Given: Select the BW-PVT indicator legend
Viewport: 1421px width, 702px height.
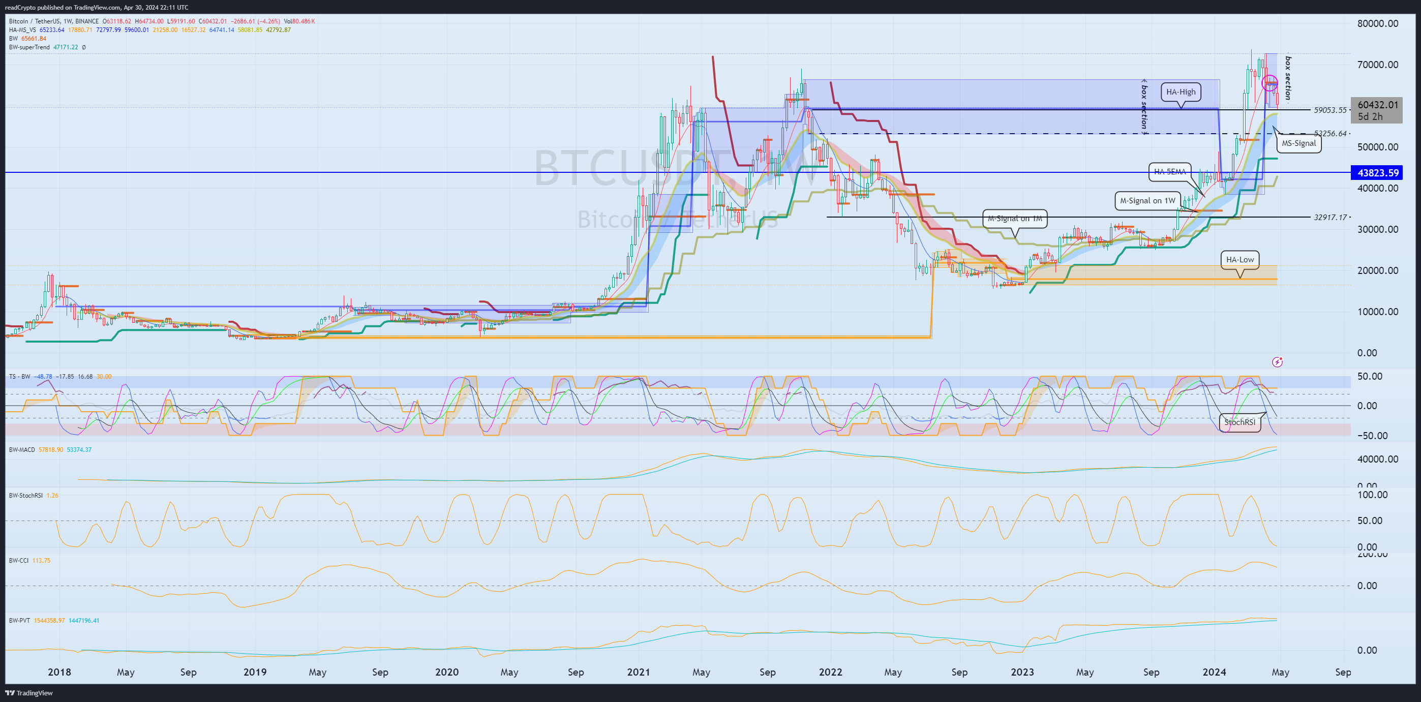Looking at the screenshot, I should pos(19,621).
